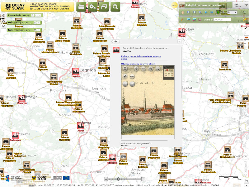Viewport: 249px width, 187px height.
Task: Click the Jawor panorama map marker
Action: [81, 126]
